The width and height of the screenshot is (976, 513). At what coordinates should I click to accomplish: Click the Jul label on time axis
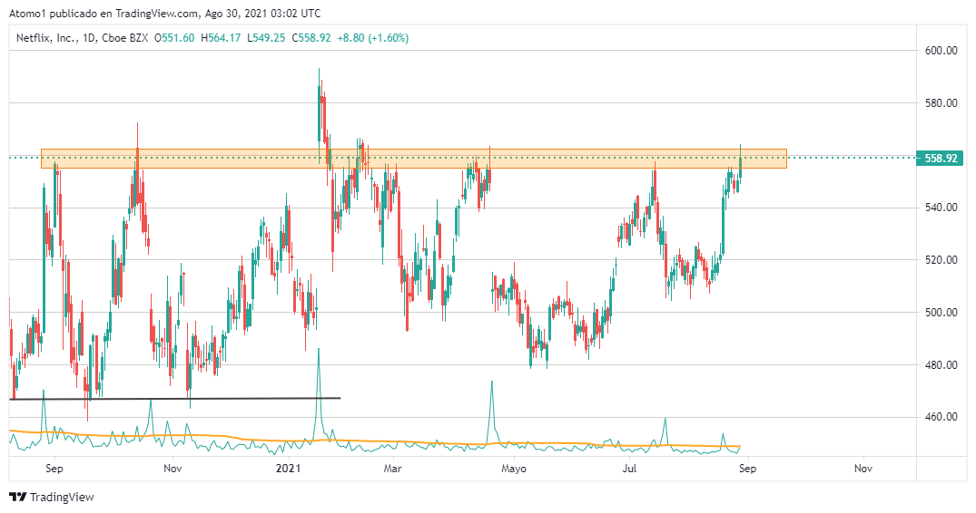tap(629, 469)
